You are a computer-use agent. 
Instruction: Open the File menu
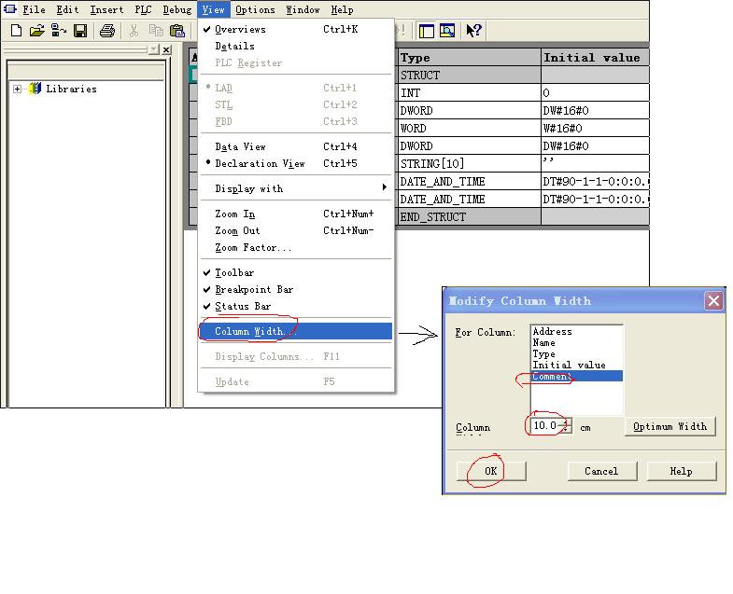tap(34, 9)
